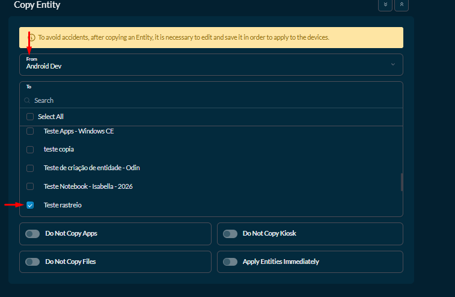Check the Select All checkbox
Viewport: 455px width, 297px height.
click(30, 117)
